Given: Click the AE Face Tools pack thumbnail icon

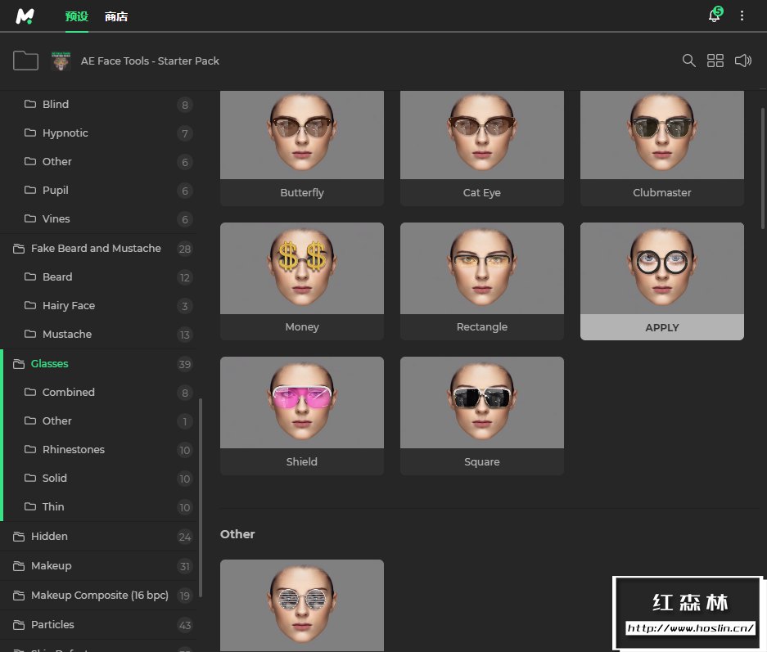Looking at the screenshot, I should [x=61, y=61].
